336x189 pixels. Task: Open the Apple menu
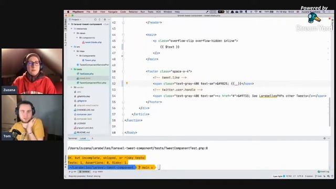click(68, 12)
